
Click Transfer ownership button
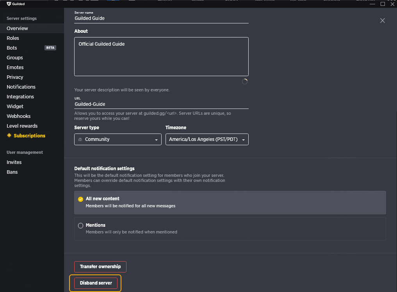coord(100,267)
